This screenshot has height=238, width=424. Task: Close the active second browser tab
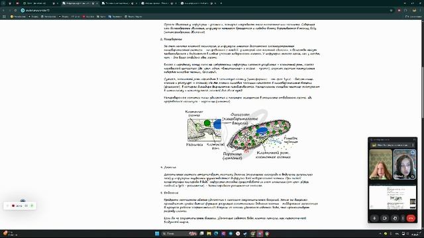point(97,3)
